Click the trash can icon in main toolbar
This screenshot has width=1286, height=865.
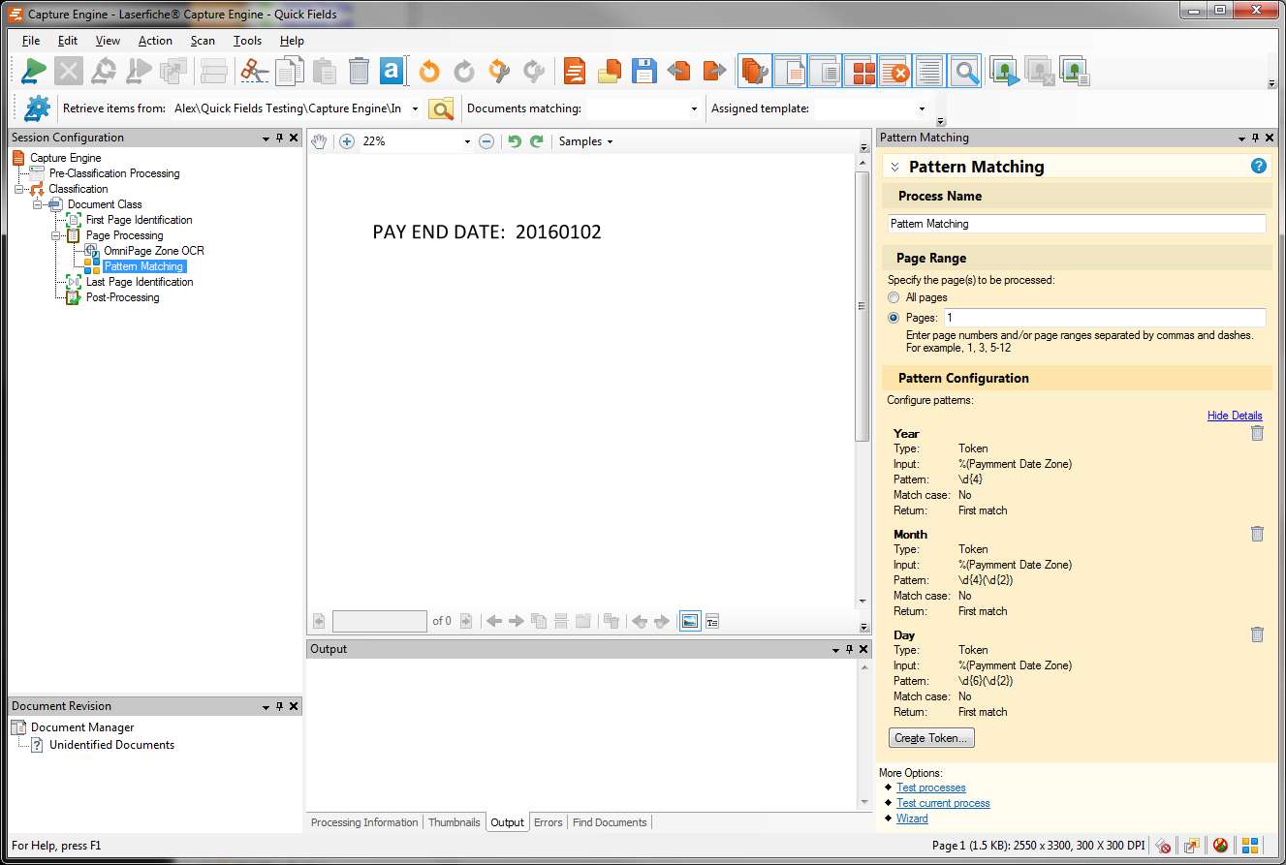click(x=359, y=72)
